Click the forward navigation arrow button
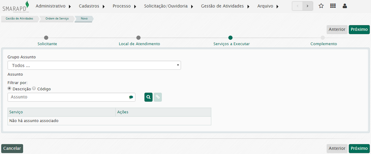371x154 pixels. [x=308, y=6]
